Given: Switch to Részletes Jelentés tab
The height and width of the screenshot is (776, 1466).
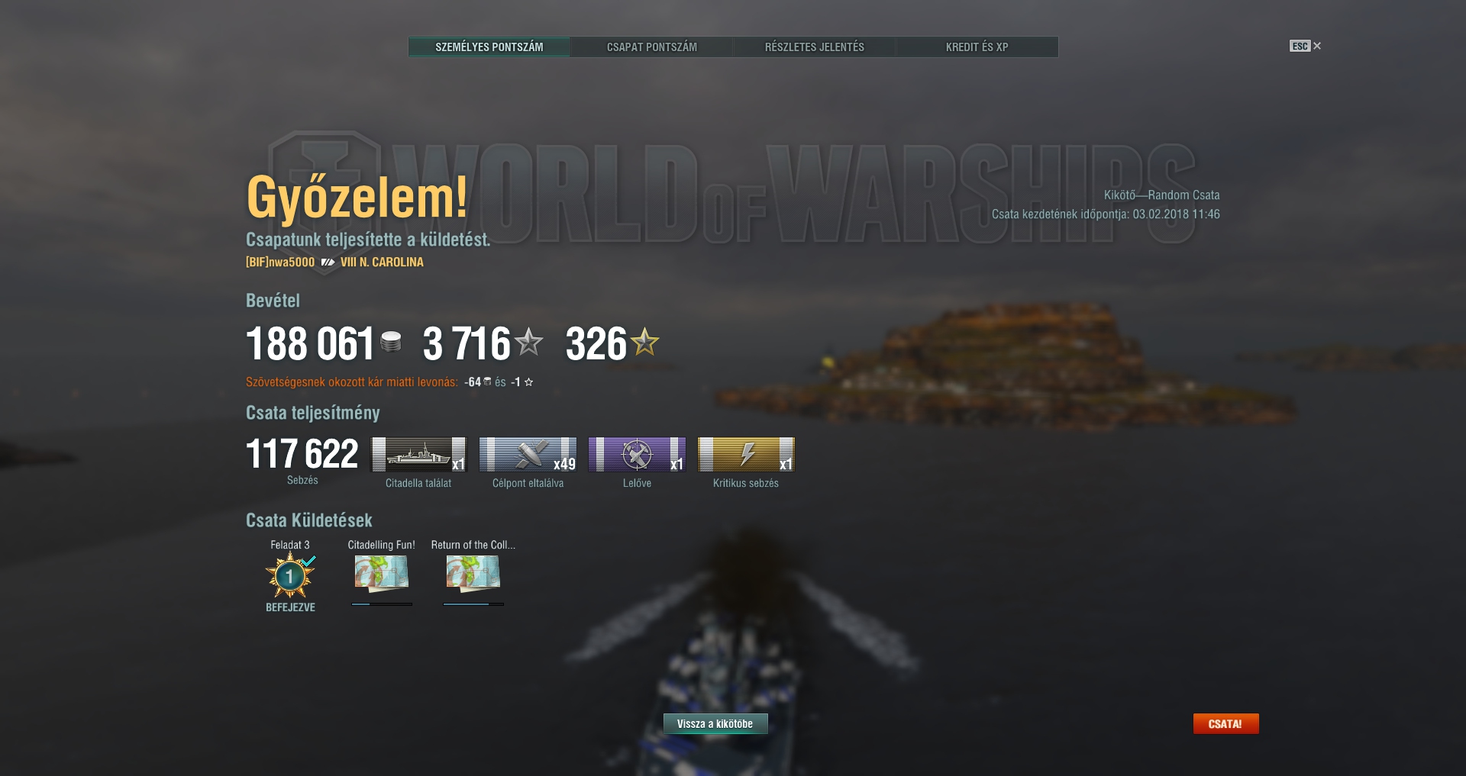Looking at the screenshot, I should pyautogui.click(x=814, y=47).
